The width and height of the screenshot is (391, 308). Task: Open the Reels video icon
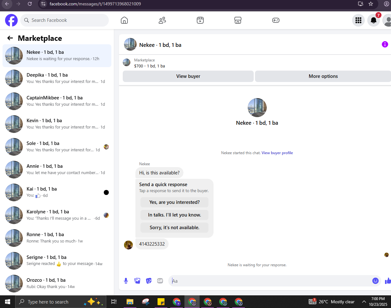(x=200, y=20)
